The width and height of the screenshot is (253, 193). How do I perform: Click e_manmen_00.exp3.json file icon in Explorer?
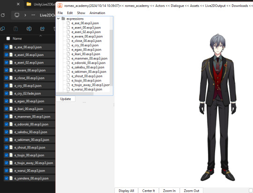click(x=11, y=117)
